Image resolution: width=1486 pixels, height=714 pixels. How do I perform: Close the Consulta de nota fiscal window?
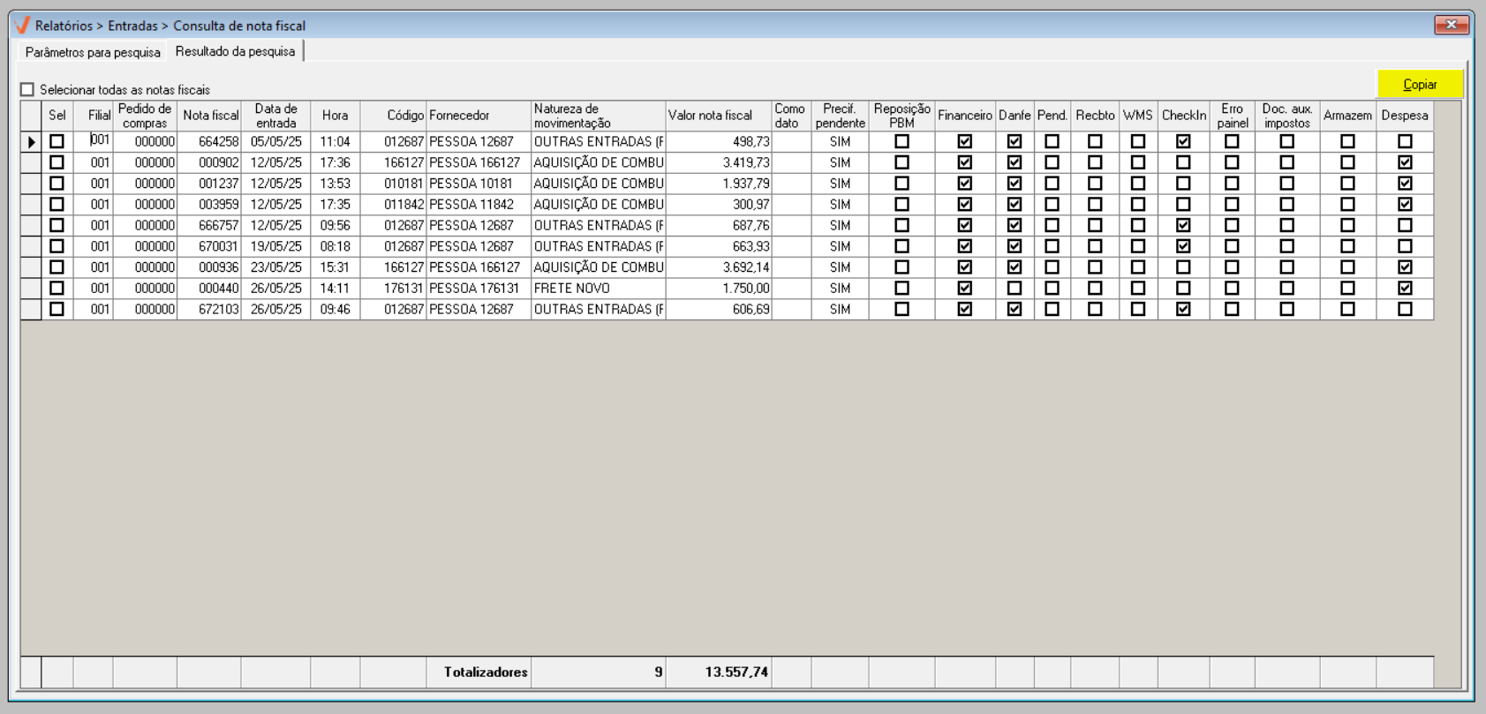1451,25
